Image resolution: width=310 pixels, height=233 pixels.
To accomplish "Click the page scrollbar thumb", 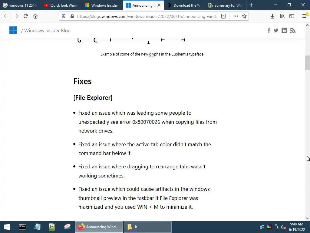I will tap(307, 62).
